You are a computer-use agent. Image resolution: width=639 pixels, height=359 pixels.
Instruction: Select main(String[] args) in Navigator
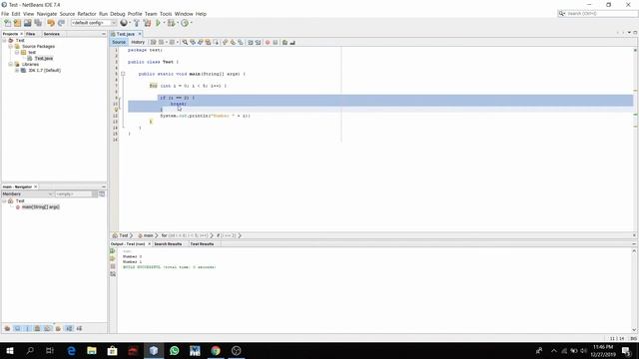click(40, 206)
